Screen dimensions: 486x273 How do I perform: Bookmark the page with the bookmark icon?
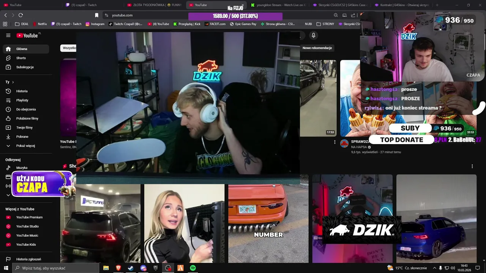tap(96, 15)
